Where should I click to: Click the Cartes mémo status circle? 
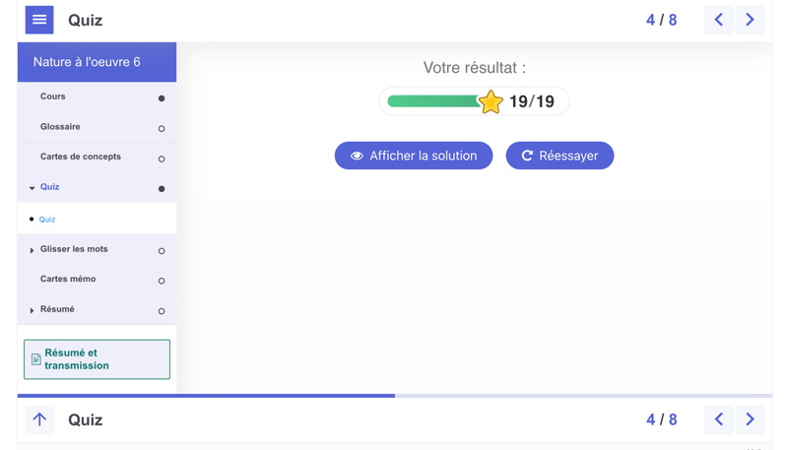coord(162,281)
